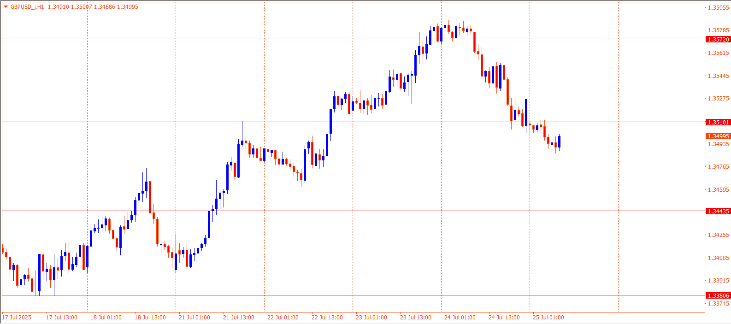Click the 1.34085 price scale label
This screenshot has width=731, height=324.
point(719,258)
